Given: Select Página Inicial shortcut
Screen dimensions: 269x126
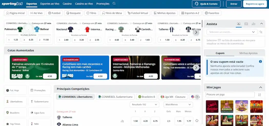Looking at the screenshot, I should pyautogui.click(x=15, y=13).
